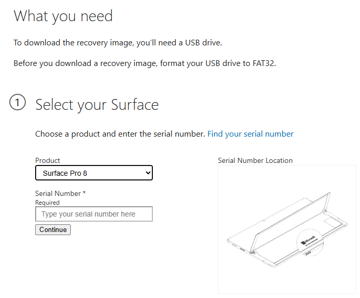Click the sentence about needing a USB drive
The width and height of the screenshot is (360, 298).
pyautogui.click(x=118, y=43)
